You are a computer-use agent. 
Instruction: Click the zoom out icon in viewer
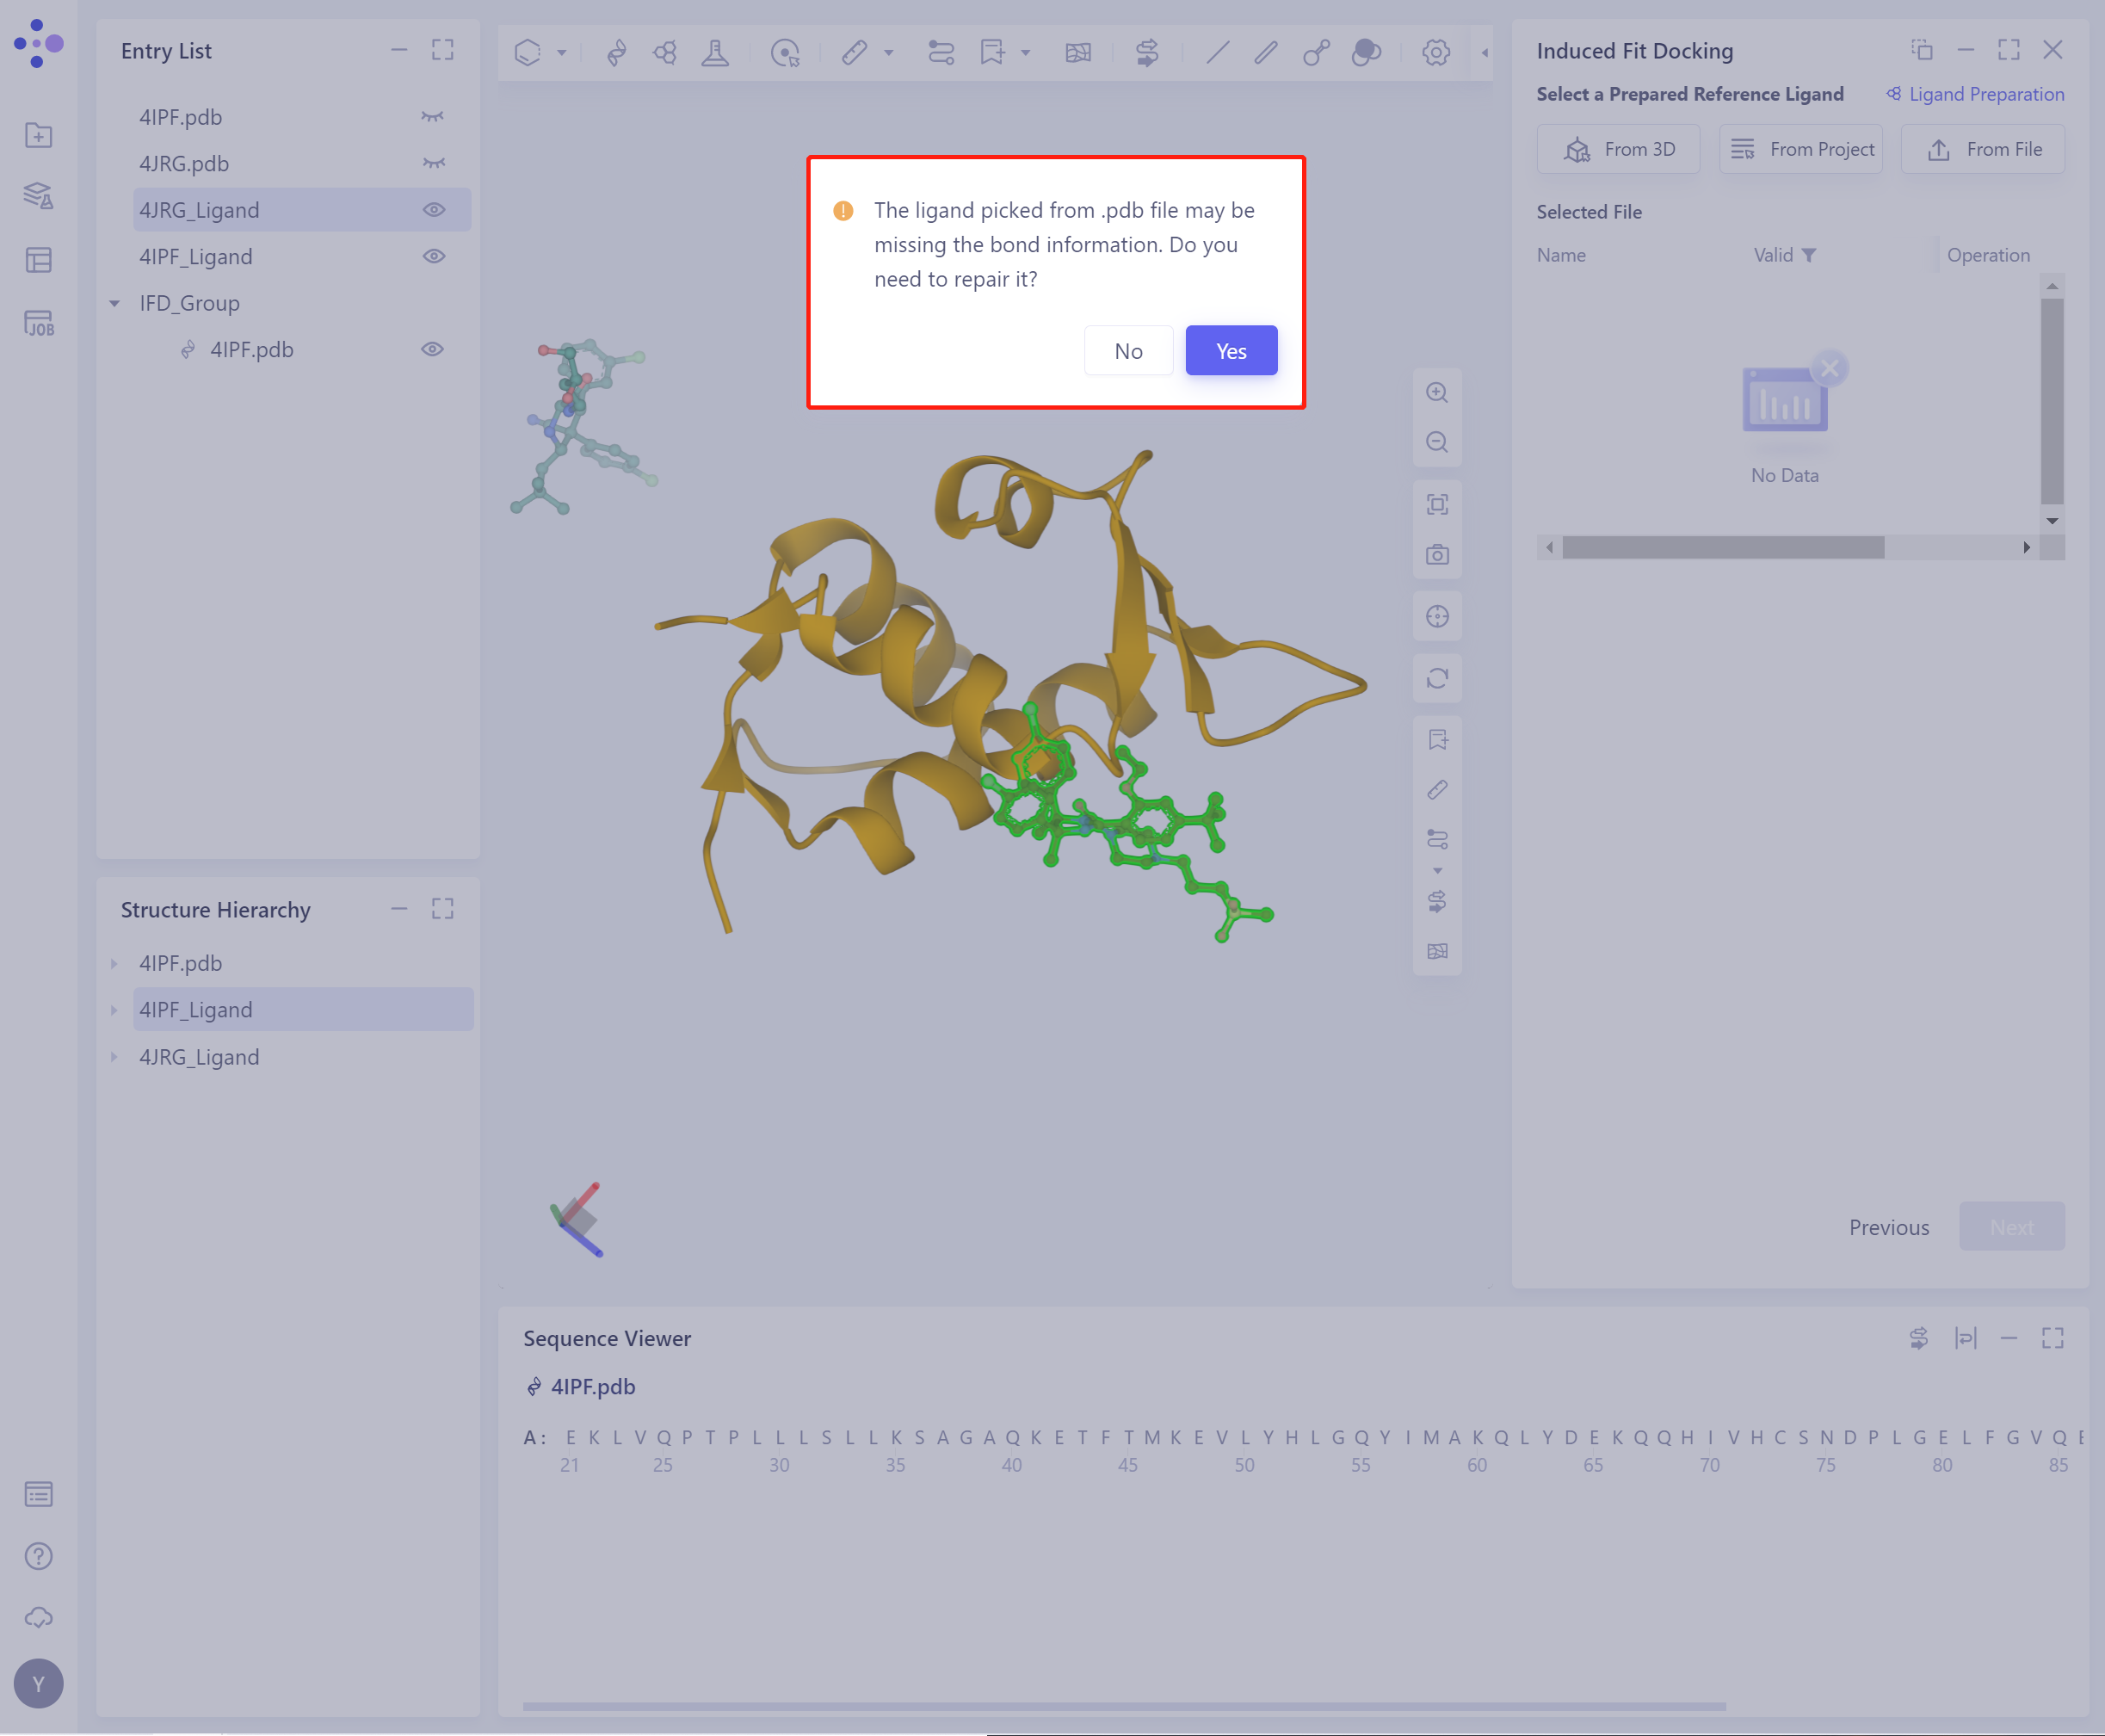1437,442
